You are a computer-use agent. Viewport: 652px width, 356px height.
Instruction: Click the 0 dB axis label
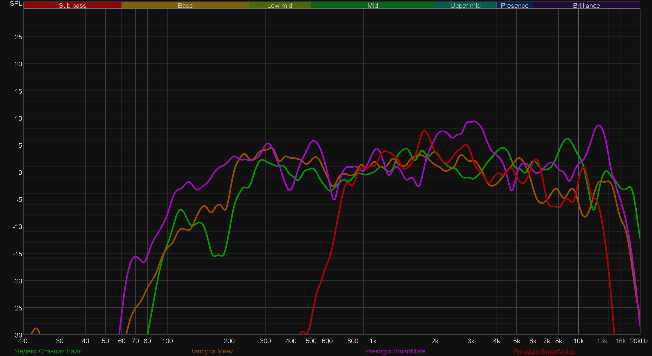point(20,173)
